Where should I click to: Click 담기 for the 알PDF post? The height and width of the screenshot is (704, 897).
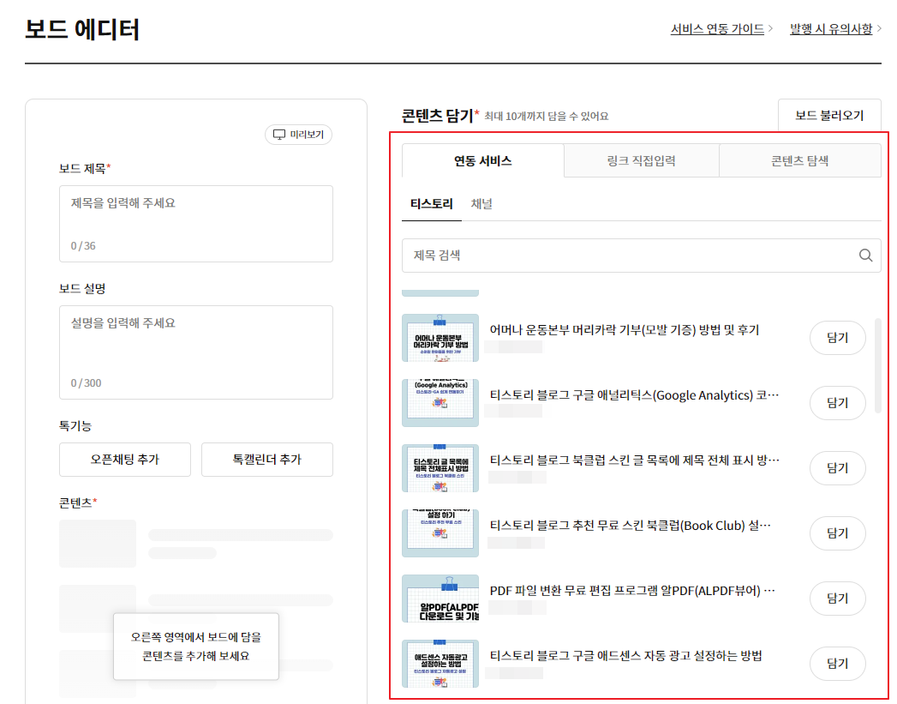[x=837, y=599]
